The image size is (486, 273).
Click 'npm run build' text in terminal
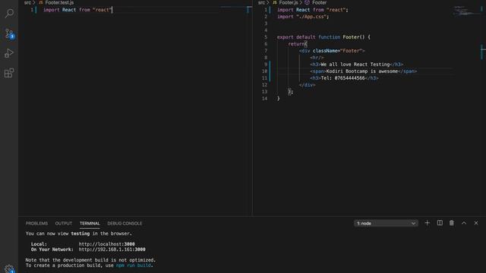[134, 265]
